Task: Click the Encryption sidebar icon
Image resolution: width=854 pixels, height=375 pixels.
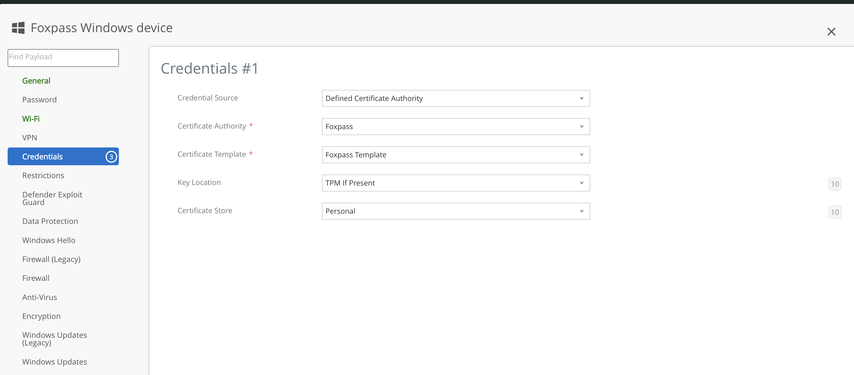Action: pyautogui.click(x=41, y=315)
